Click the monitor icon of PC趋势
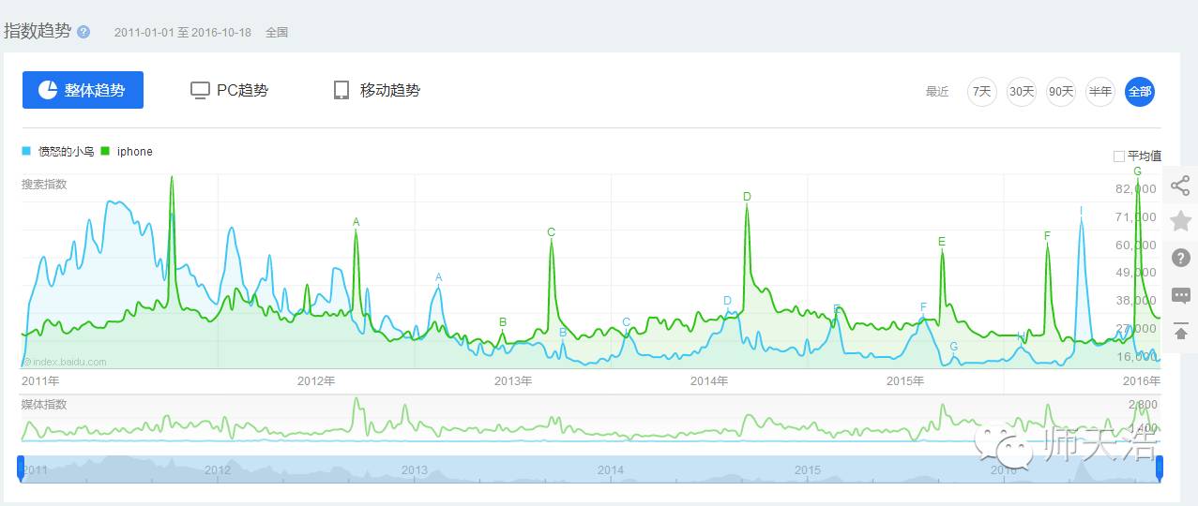Image resolution: width=1198 pixels, height=506 pixels. pyautogui.click(x=200, y=90)
